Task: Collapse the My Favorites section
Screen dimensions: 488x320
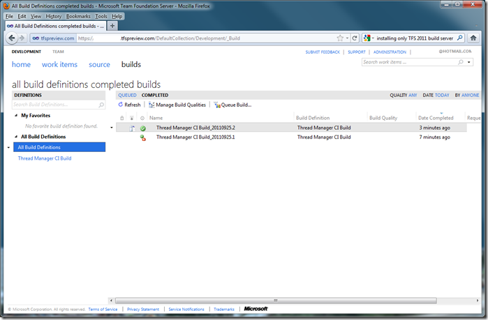Action: click(x=16, y=116)
